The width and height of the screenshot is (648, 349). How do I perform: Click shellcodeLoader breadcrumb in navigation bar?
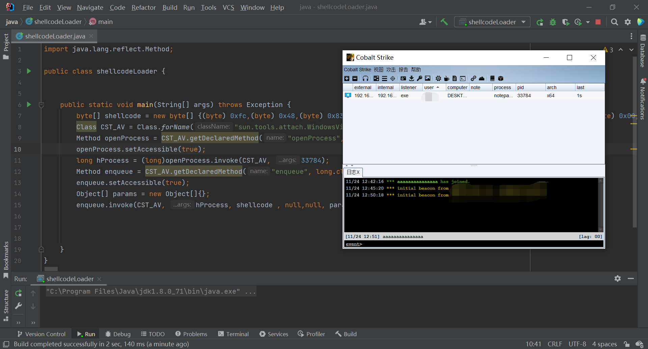[x=54, y=22]
